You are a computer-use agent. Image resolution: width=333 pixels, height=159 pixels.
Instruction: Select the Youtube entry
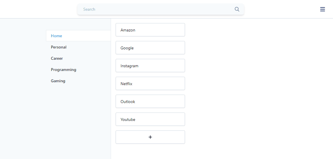point(150,119)
